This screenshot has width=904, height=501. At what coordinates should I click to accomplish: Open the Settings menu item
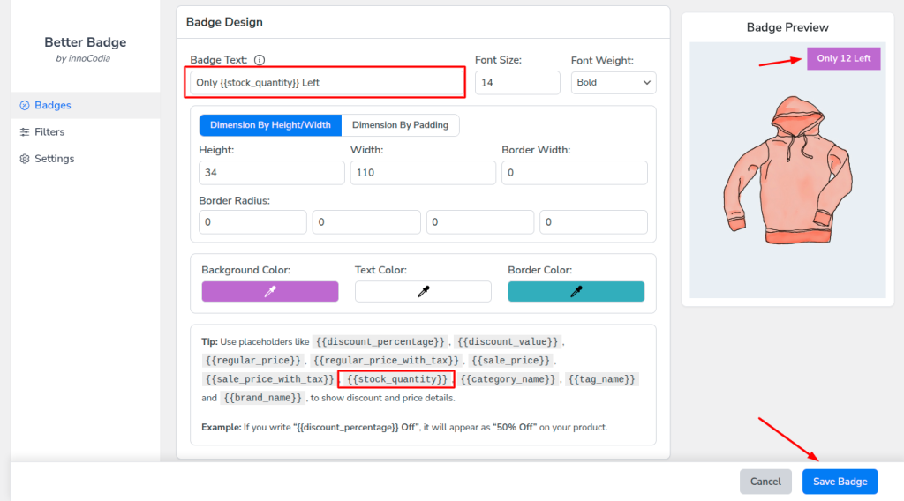[x=54, y=159]
